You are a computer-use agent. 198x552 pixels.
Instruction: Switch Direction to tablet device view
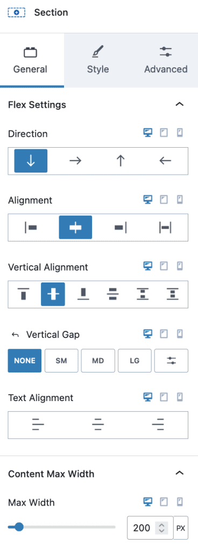164,133
